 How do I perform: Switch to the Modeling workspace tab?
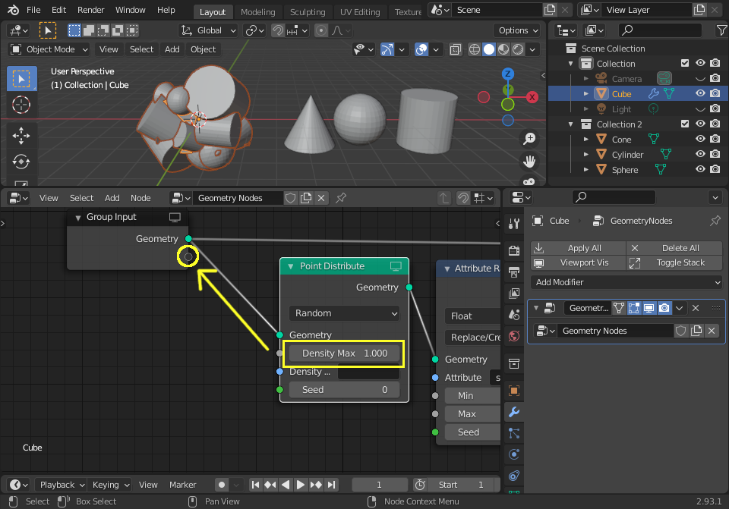pyautogui.click(x=258, y=11)
